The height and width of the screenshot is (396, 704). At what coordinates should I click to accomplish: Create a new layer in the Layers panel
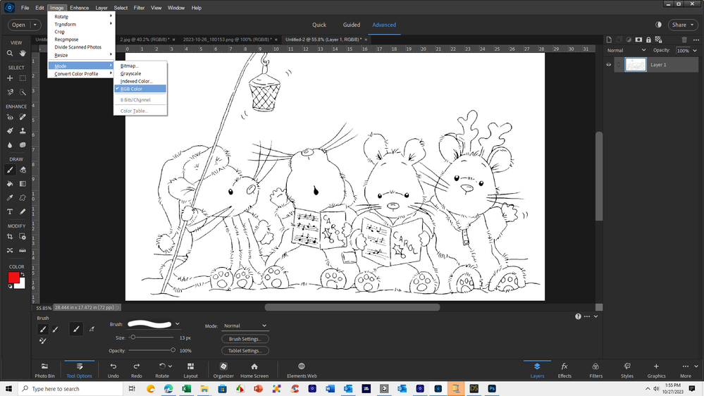[610, 40]
